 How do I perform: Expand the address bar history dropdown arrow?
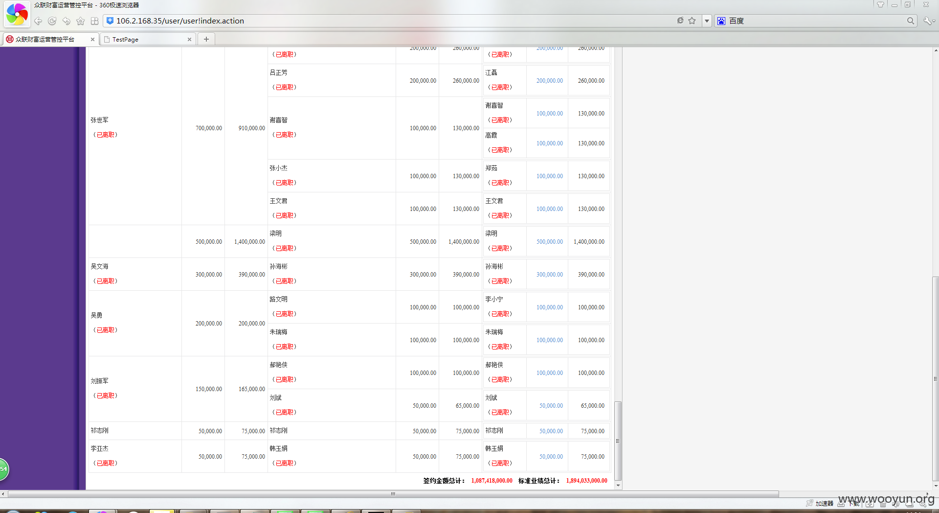pyautogui.click(x=707, y=21)
